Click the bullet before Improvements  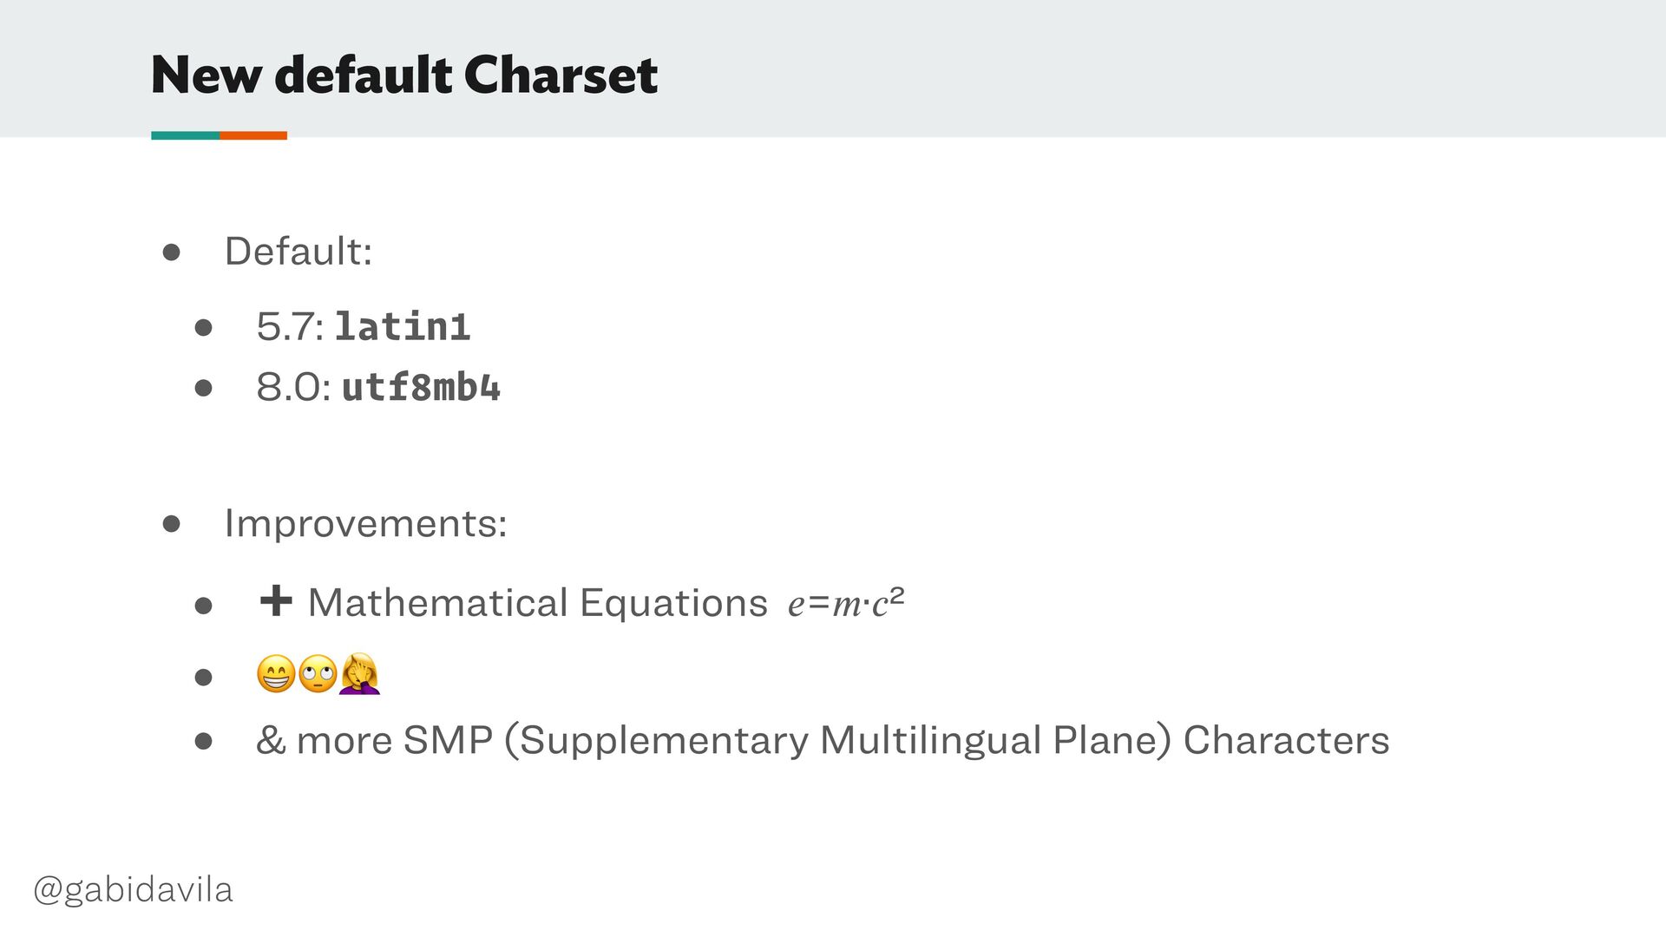pos(171,524)
